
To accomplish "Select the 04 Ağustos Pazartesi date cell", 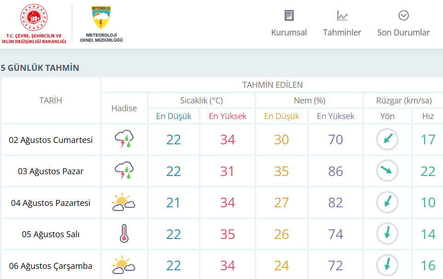I will (51, 203).
